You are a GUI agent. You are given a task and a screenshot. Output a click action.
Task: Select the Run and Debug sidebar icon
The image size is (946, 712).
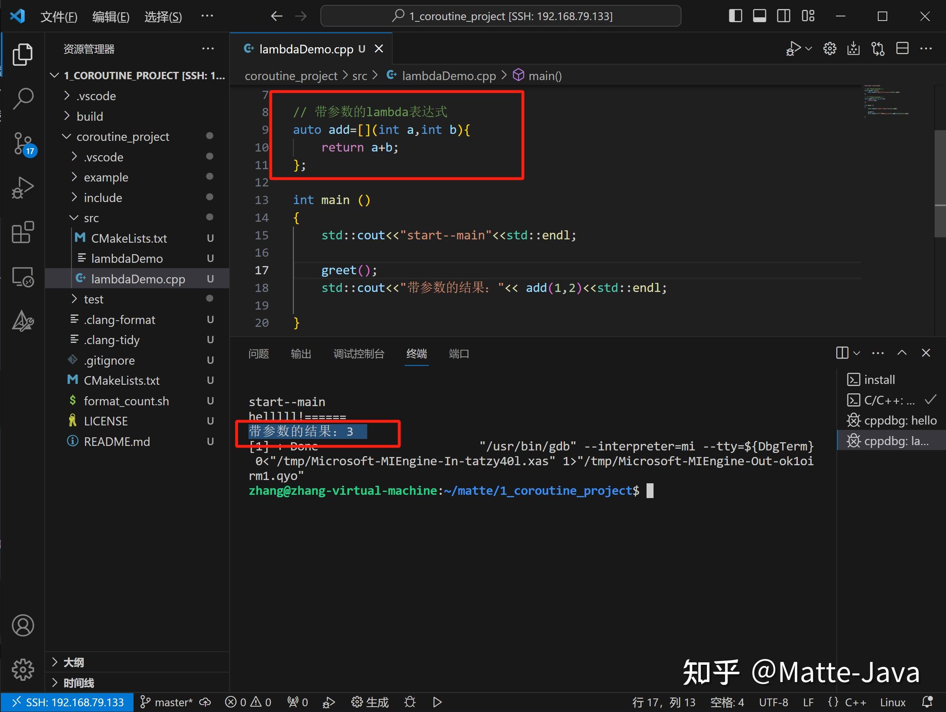tap(23, 187)
